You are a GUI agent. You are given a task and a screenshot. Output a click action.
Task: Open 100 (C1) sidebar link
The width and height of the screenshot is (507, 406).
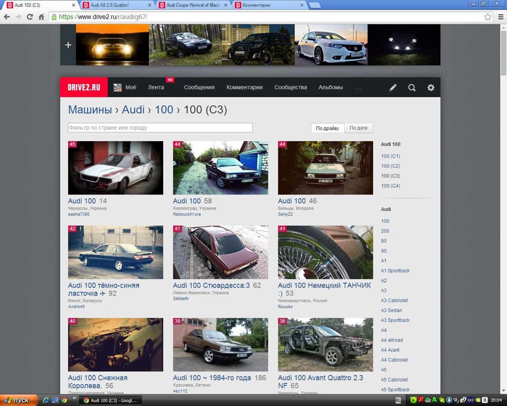click(x=390, y=156)
